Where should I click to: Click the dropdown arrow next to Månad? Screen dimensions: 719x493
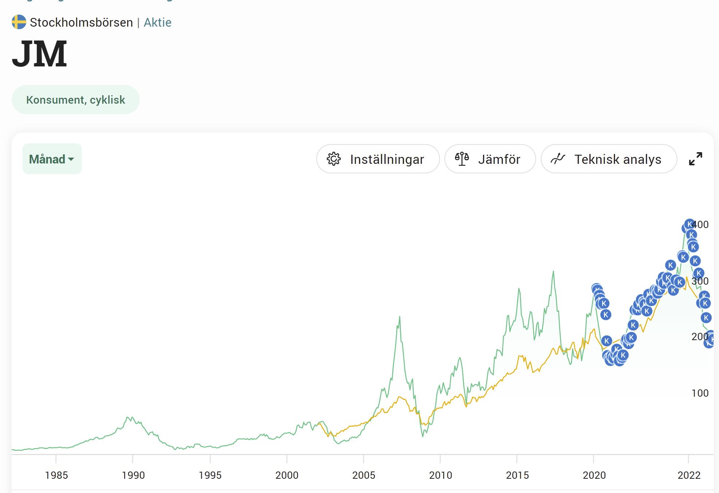[71, 159]
